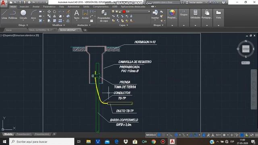Image resolution: width=258 pixels, height=145 pixels.
Task: Switch to Presentación1 layout tab
Action: click(x=23, y=134)
